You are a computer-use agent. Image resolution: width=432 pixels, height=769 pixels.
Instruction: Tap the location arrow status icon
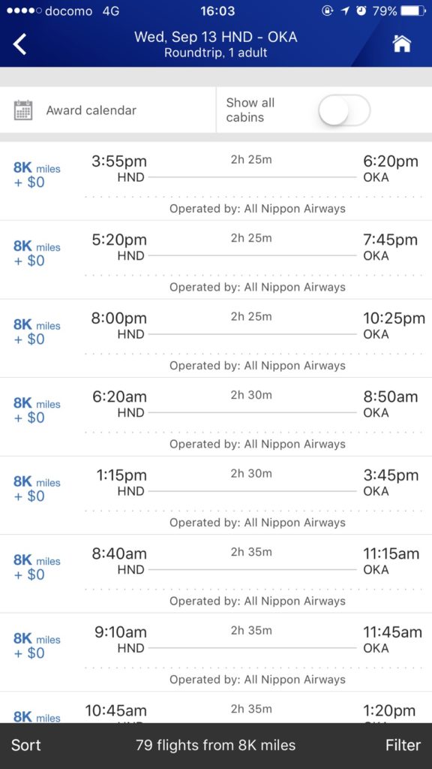[345, 11]
